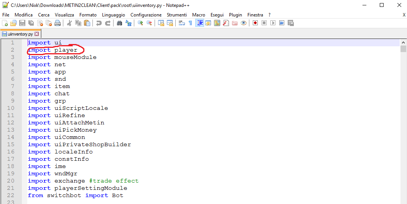Open the Modifica menu

click(x=24, y=15)
